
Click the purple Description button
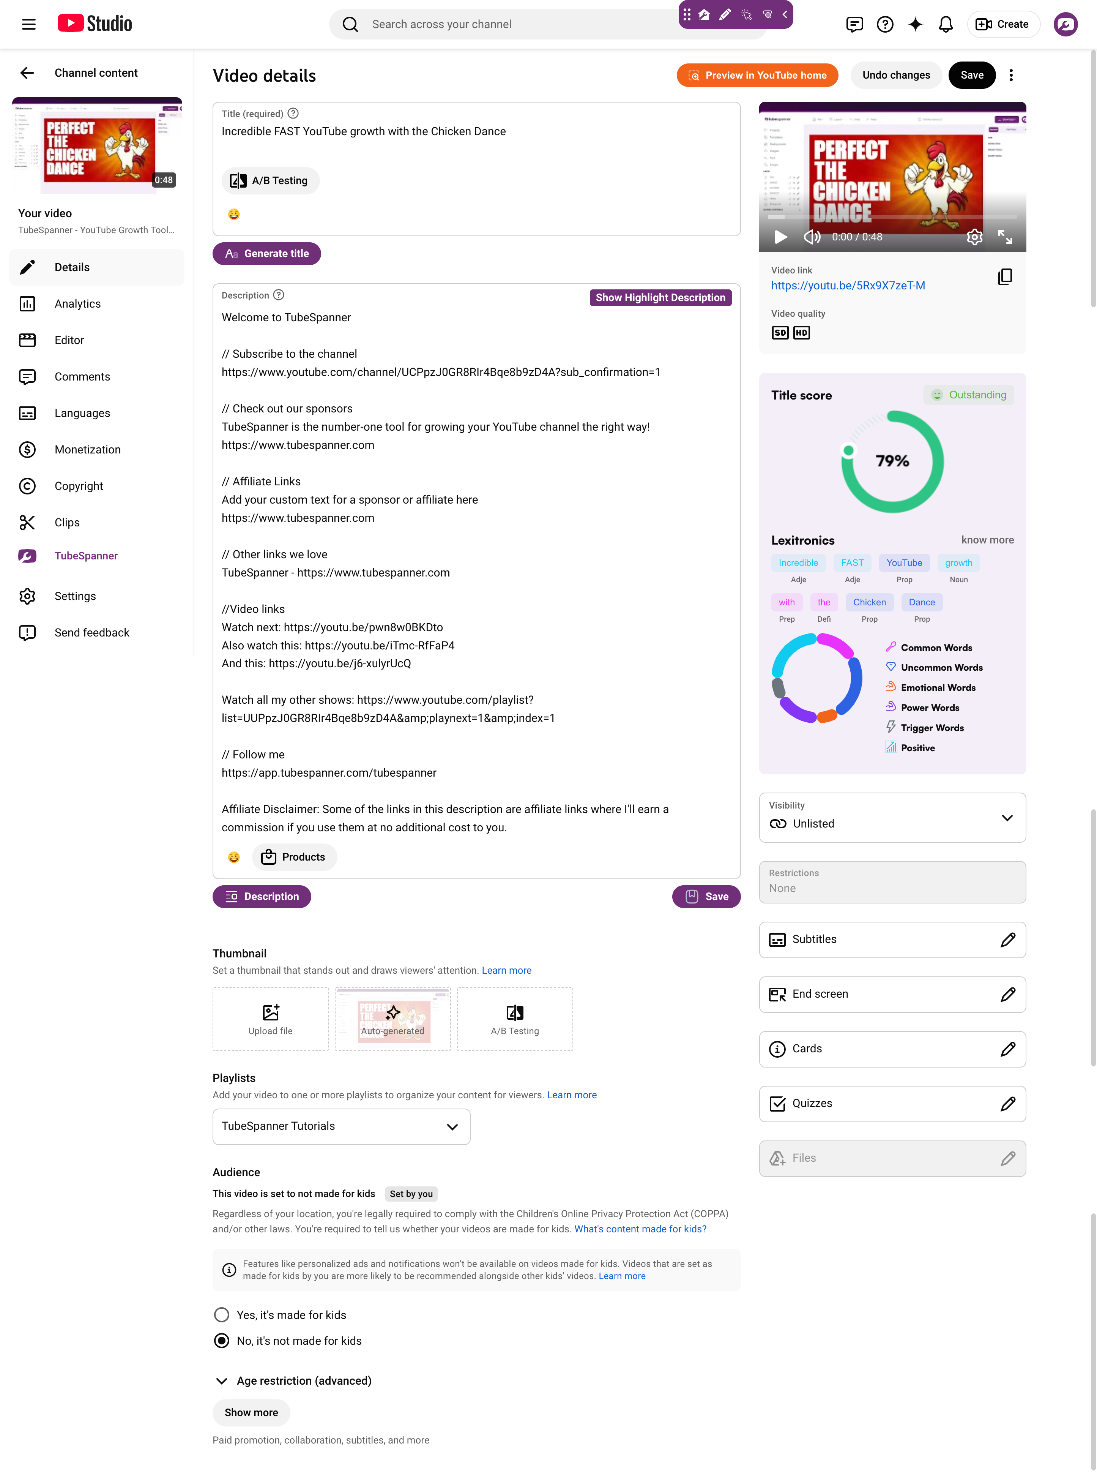tap(262, 897)
